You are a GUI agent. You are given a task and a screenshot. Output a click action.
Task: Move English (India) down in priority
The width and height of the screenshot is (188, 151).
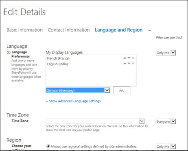tap(129, 64)
